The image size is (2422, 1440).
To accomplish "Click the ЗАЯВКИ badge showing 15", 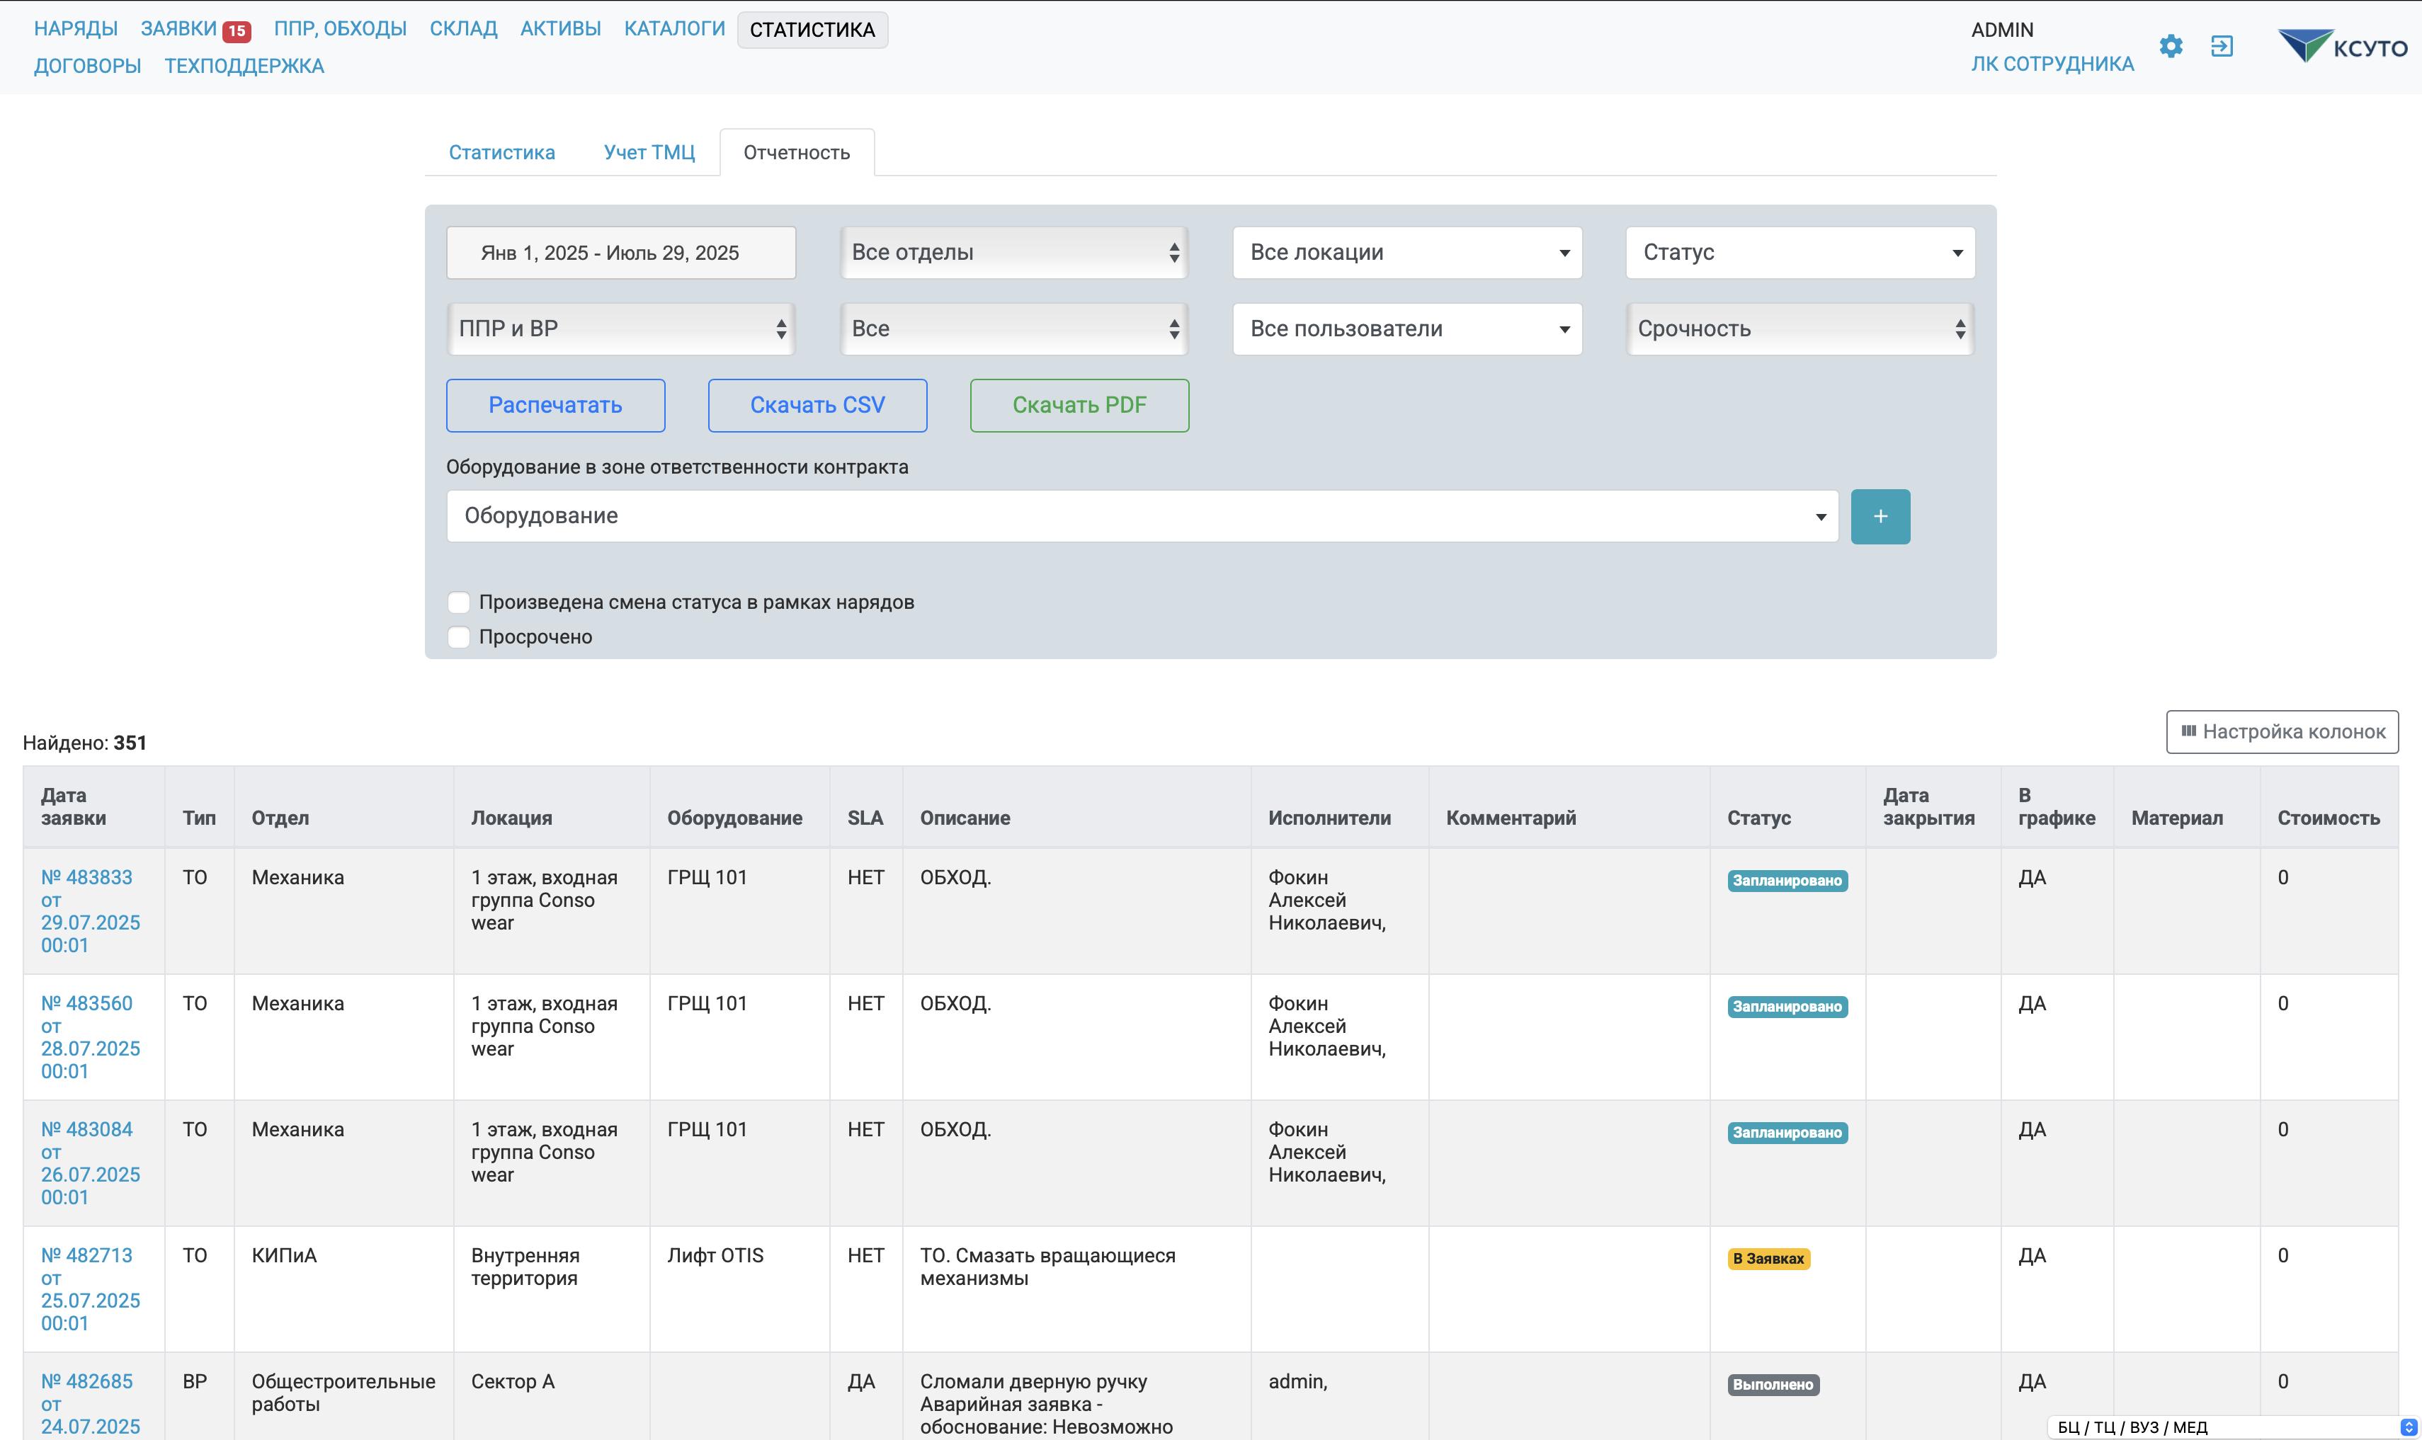I will pyautogui.click(x=236, y=31).
